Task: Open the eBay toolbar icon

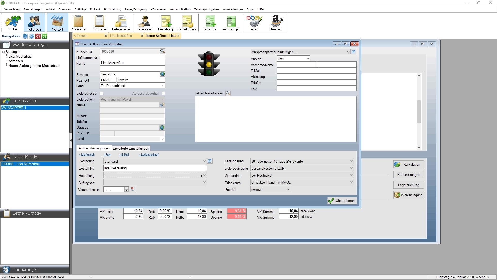Action: click(254, 23)
